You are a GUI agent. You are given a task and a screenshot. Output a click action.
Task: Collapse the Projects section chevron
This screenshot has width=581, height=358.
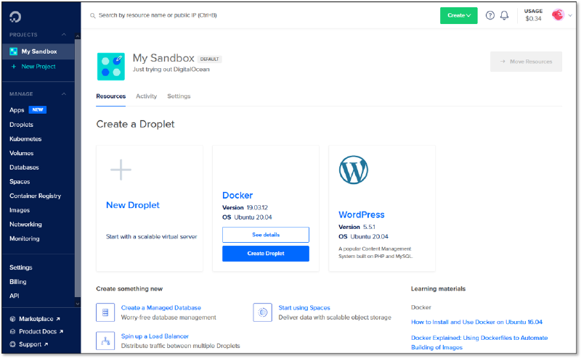click(63, 35)
